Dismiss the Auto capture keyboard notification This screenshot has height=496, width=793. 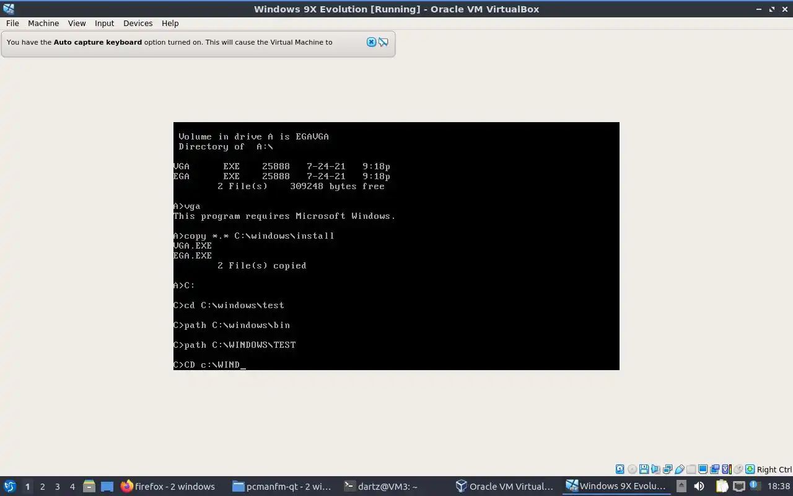371,42
